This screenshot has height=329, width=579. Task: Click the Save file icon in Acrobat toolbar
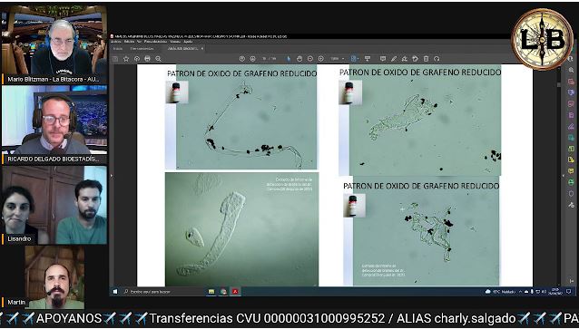[115, 59]
